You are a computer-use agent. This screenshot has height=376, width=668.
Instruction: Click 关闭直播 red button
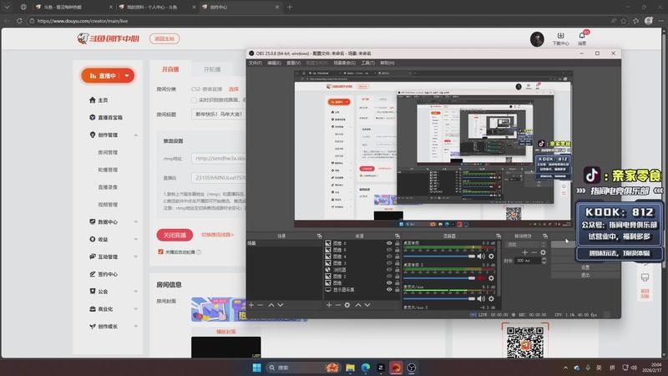click(x=175, y=235)
